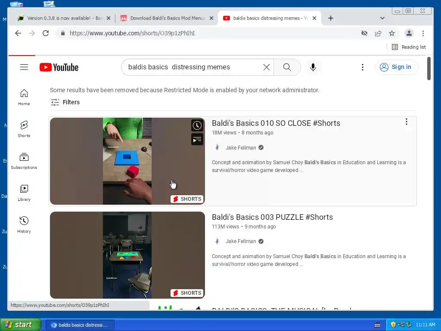Click the 11:11 AM taskbar clock

[x=425, y=325]
